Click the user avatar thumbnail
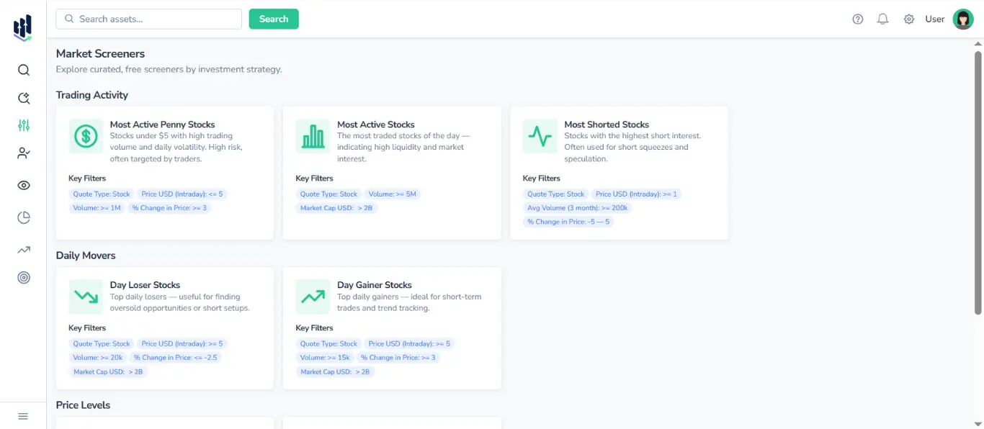Screen dimensions: 984x429 963,19
